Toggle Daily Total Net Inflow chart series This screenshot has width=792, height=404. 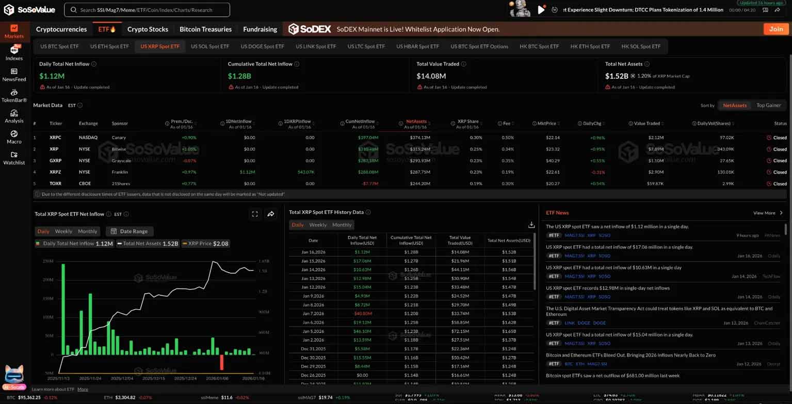click(74, 243)
